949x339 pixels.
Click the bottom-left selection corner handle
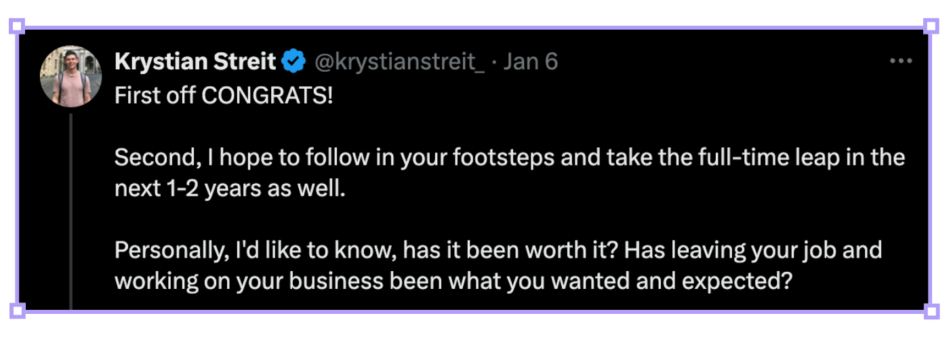(18, 311)
